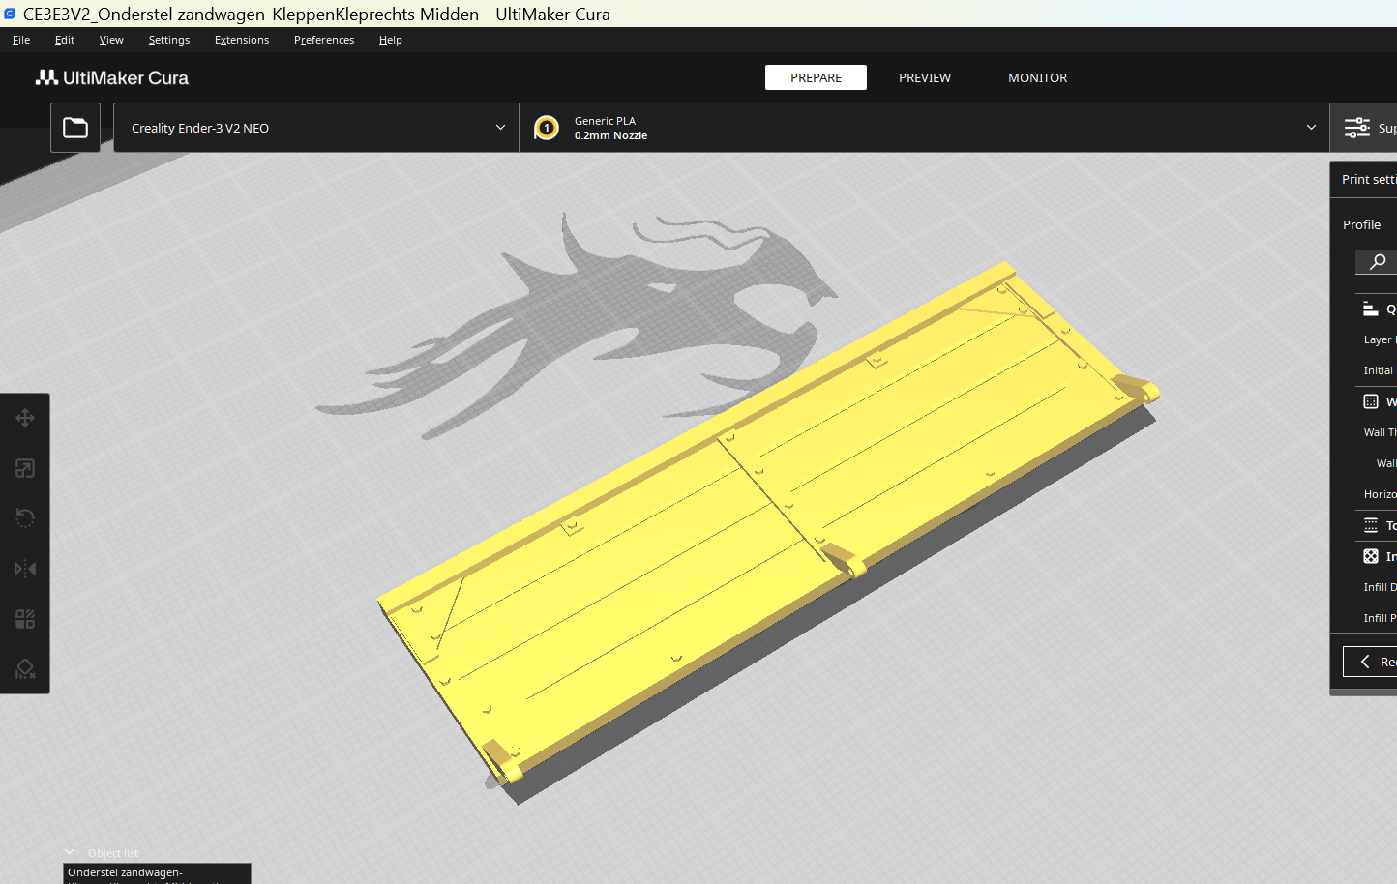Click the Top/Bottom category icon
The height and width of the screenshot is (884, 1397).
(x=1371, y=525)
